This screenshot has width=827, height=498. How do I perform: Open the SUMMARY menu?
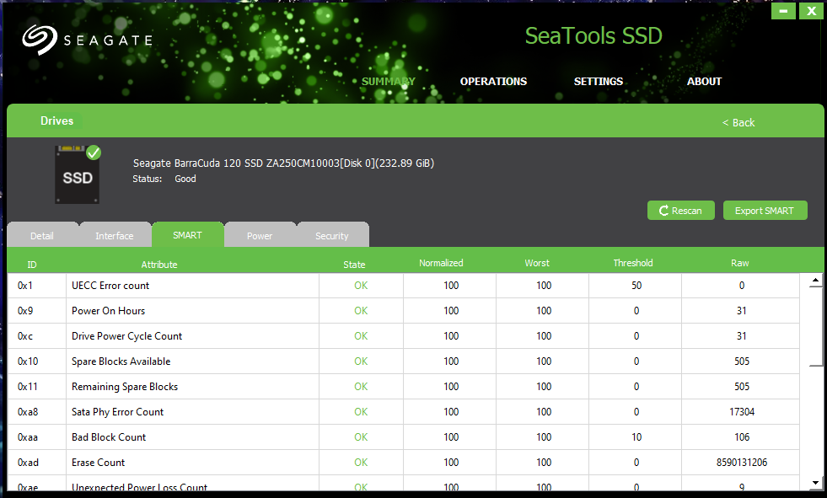(388, 81)
